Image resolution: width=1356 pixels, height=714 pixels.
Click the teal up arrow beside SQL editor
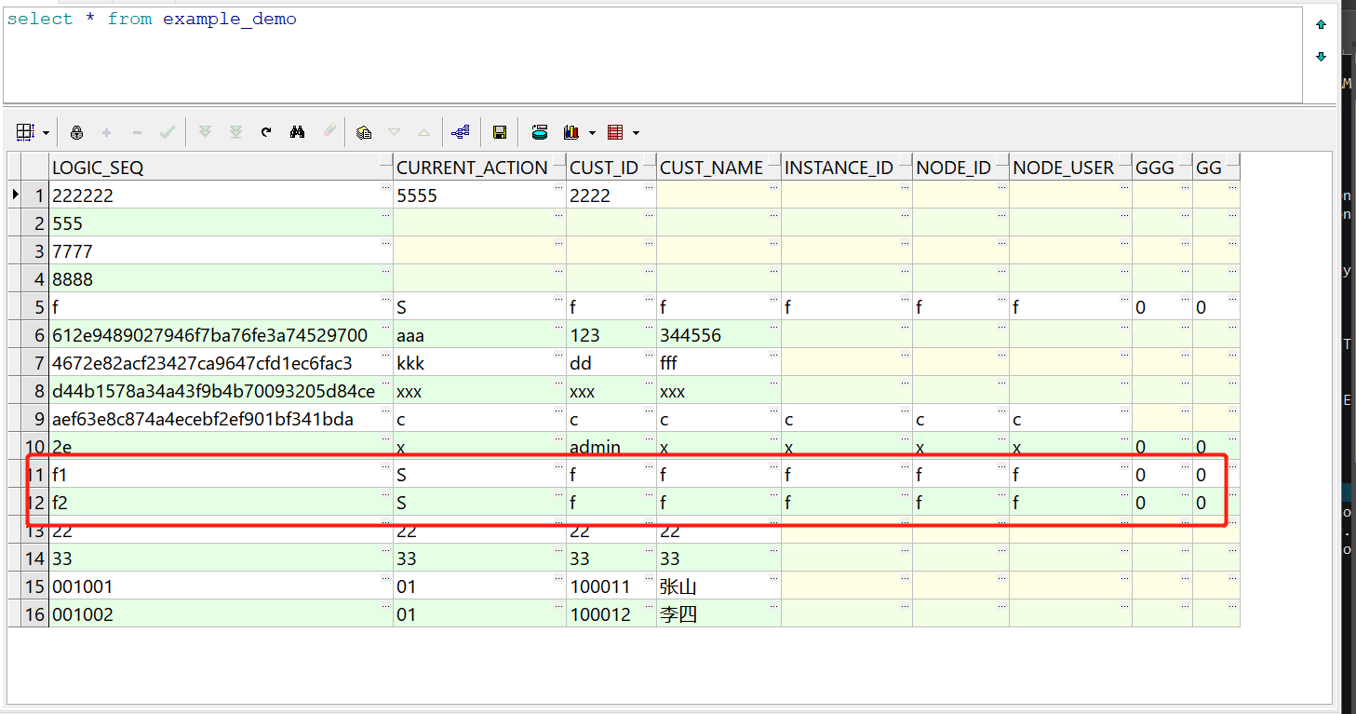[1321, 25]
